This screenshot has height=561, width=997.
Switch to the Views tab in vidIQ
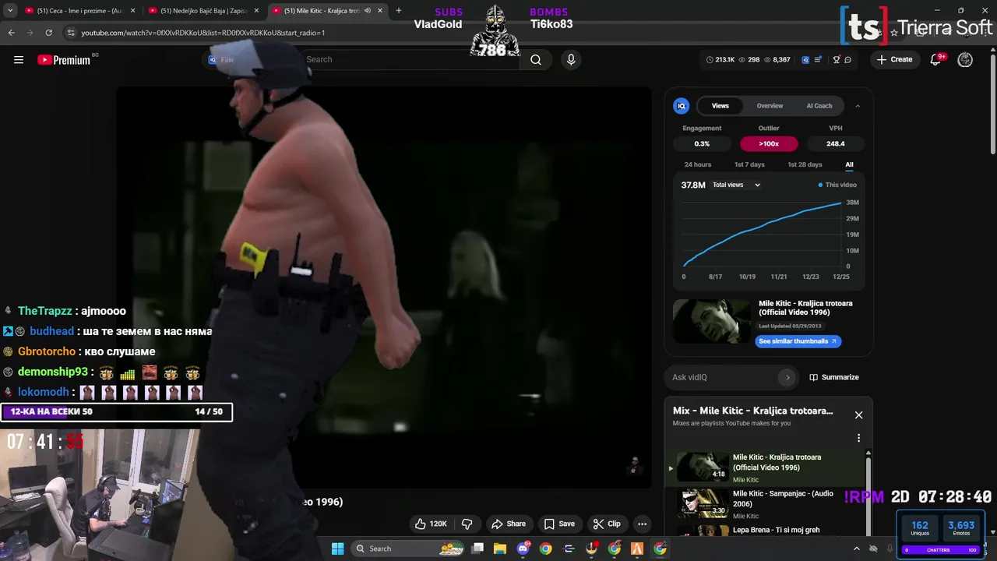point(720,106)
